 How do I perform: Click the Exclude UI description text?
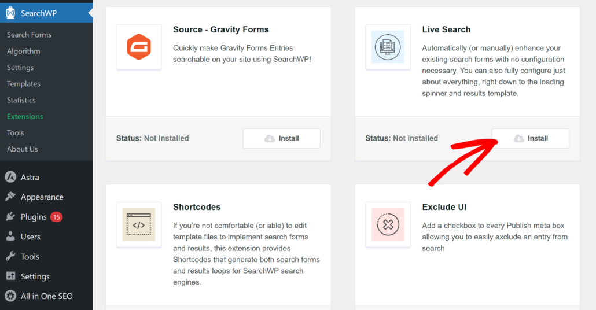point(495,237)
